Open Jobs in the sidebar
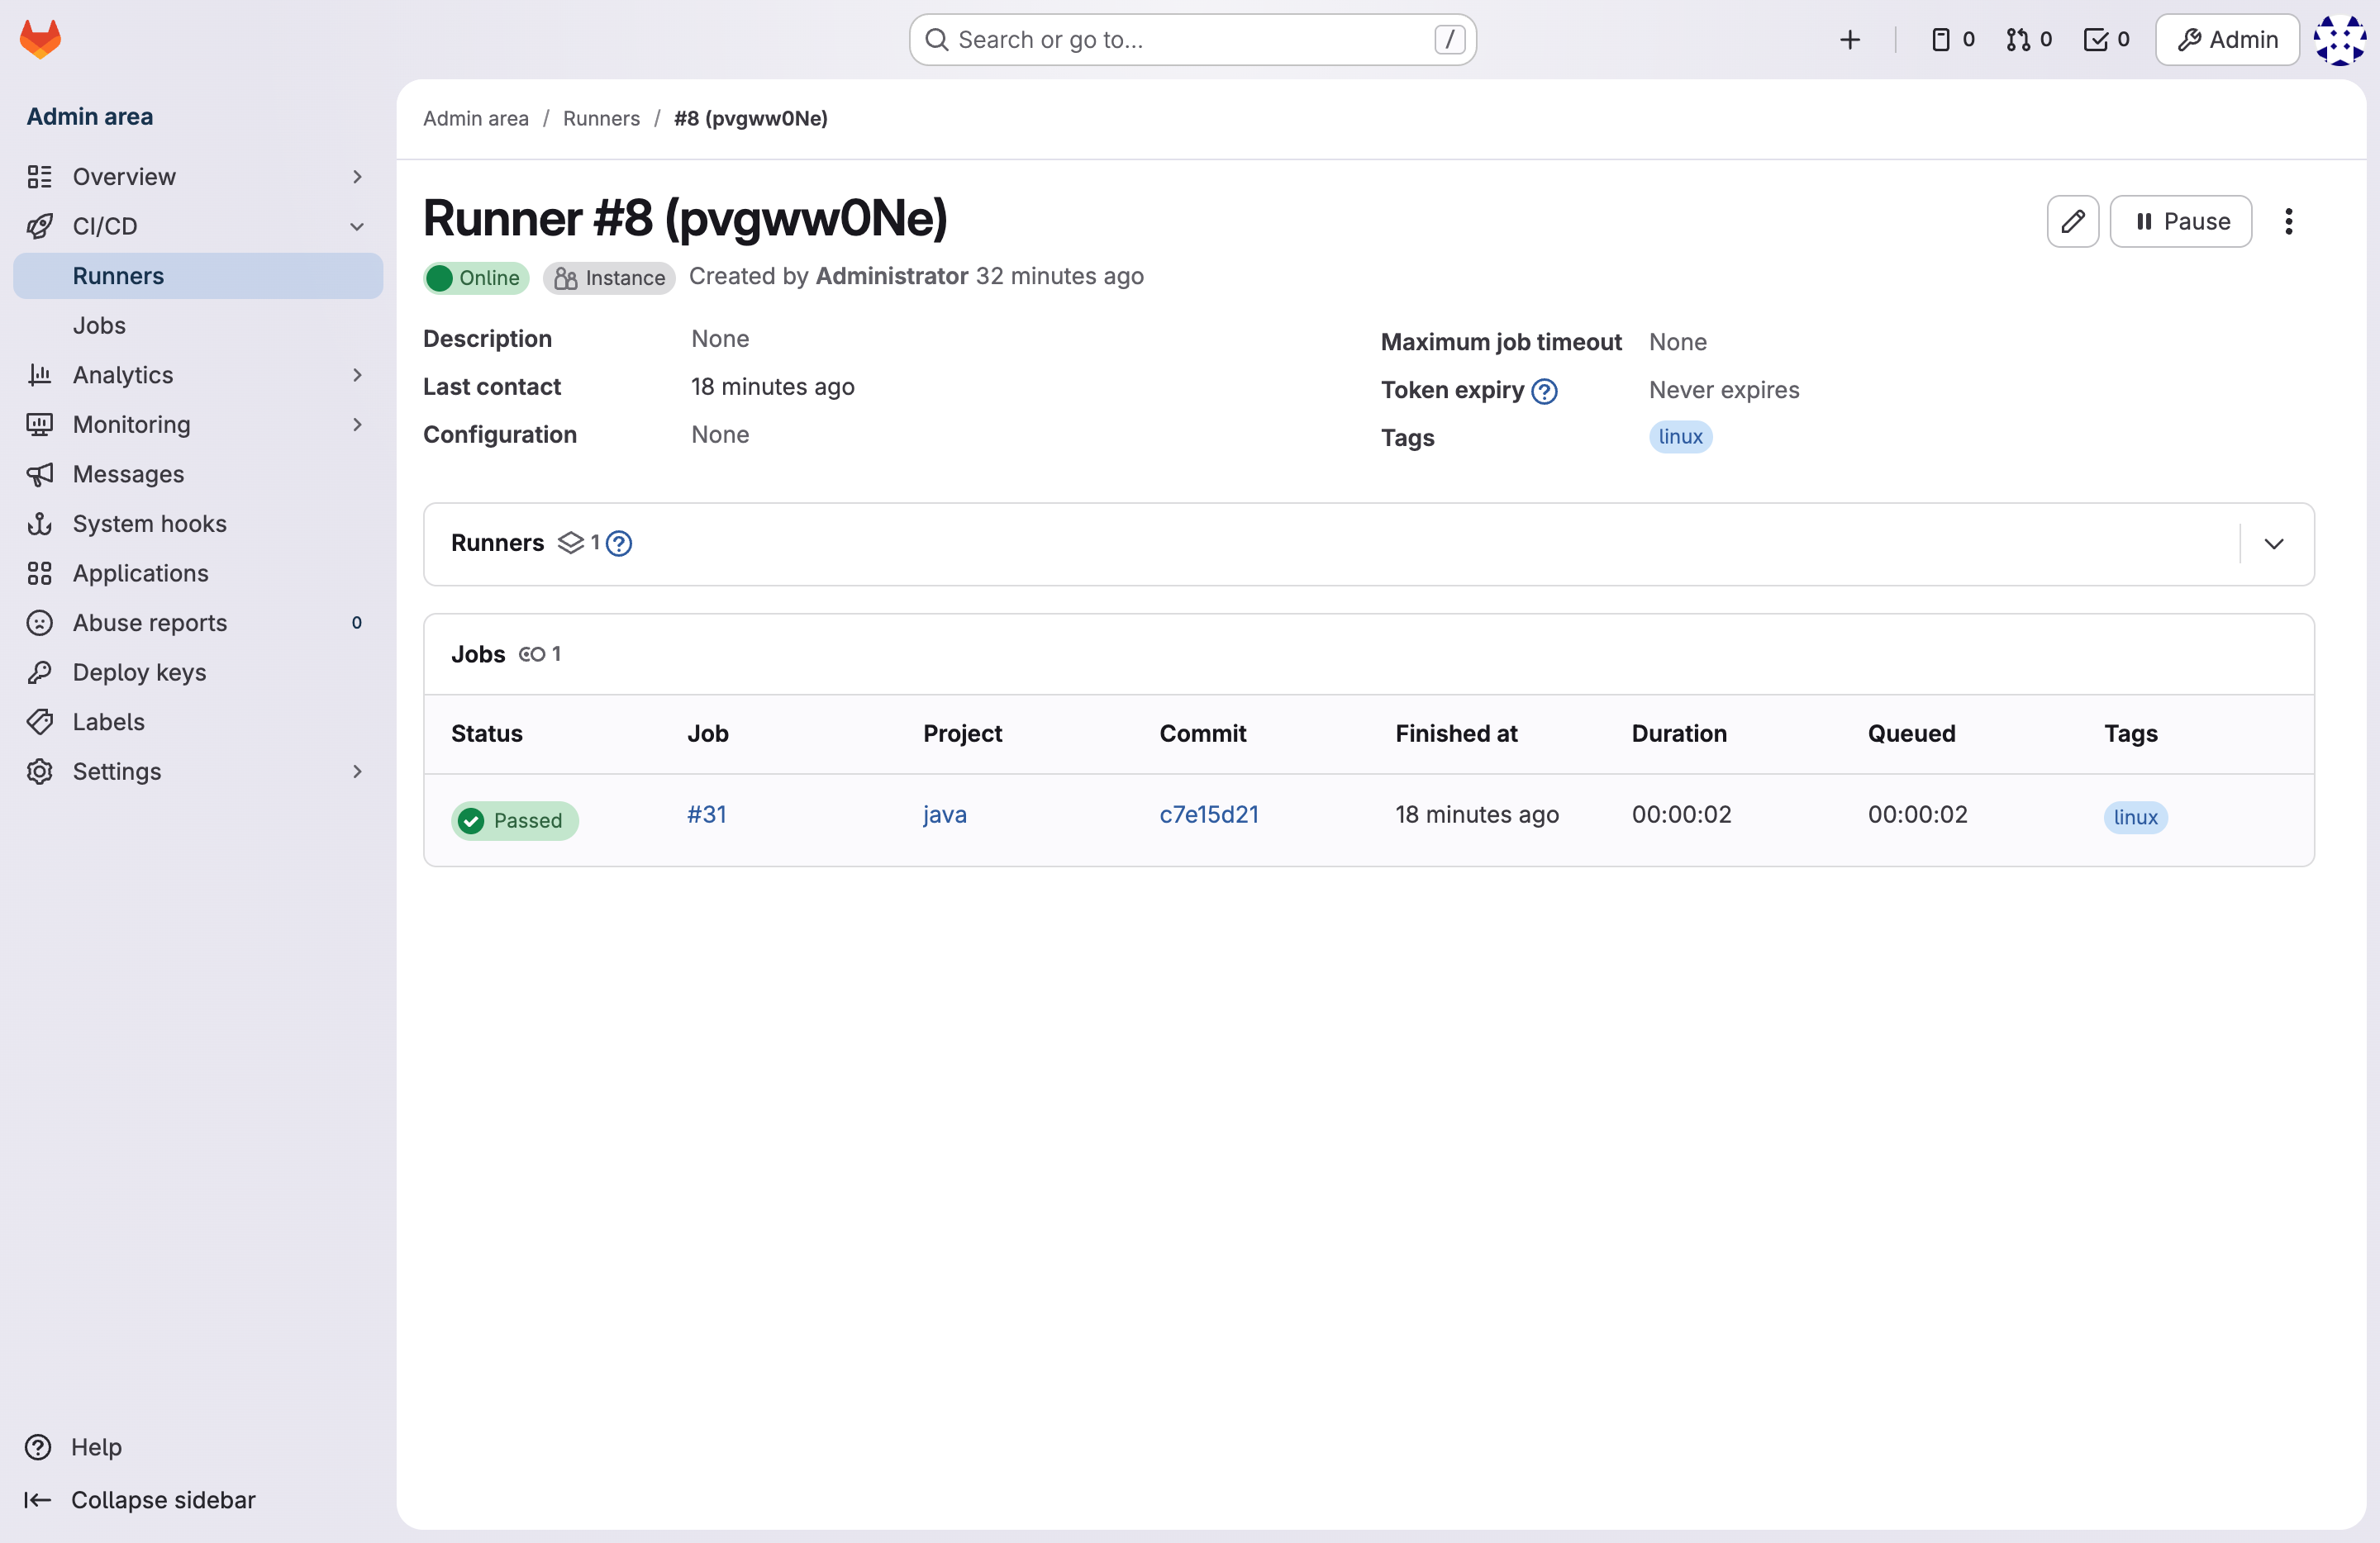Viewport: 2380px width, 1543px height. [99, 325]
